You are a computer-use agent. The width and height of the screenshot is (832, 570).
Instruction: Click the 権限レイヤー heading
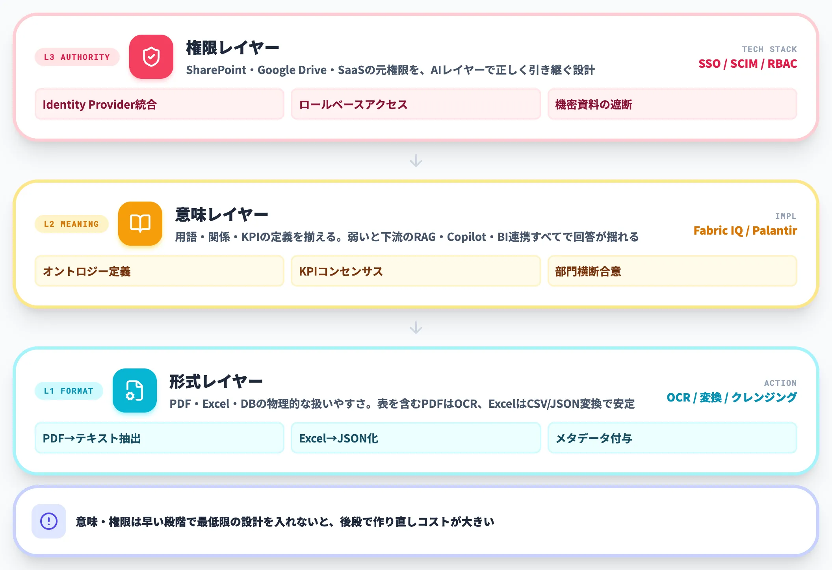click(x=232, y=48)
